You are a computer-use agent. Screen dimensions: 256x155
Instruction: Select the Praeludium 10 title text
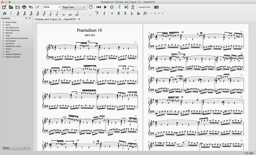(89, 30)
